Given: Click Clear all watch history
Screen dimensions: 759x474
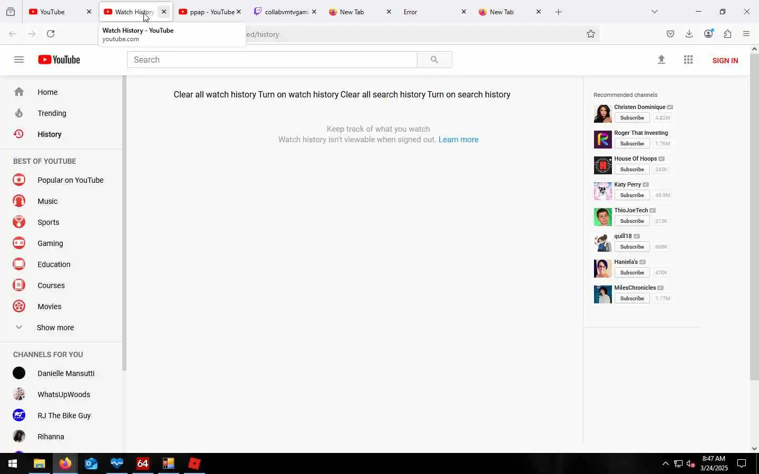Looking at the screenshot, I should (215, 95).
